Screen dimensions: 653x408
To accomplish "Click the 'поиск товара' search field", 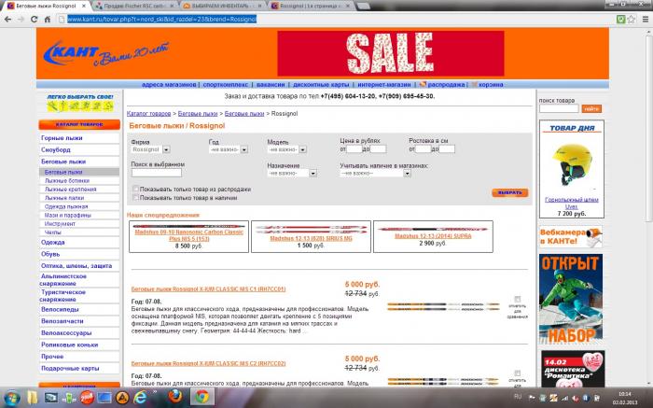I will click(x=559, y=109).
